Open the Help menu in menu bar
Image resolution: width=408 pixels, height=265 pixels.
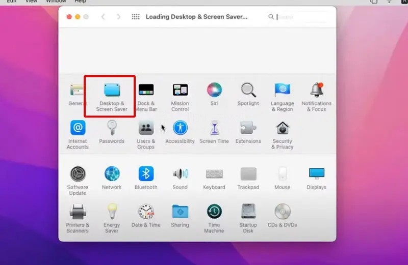point(80,2)
